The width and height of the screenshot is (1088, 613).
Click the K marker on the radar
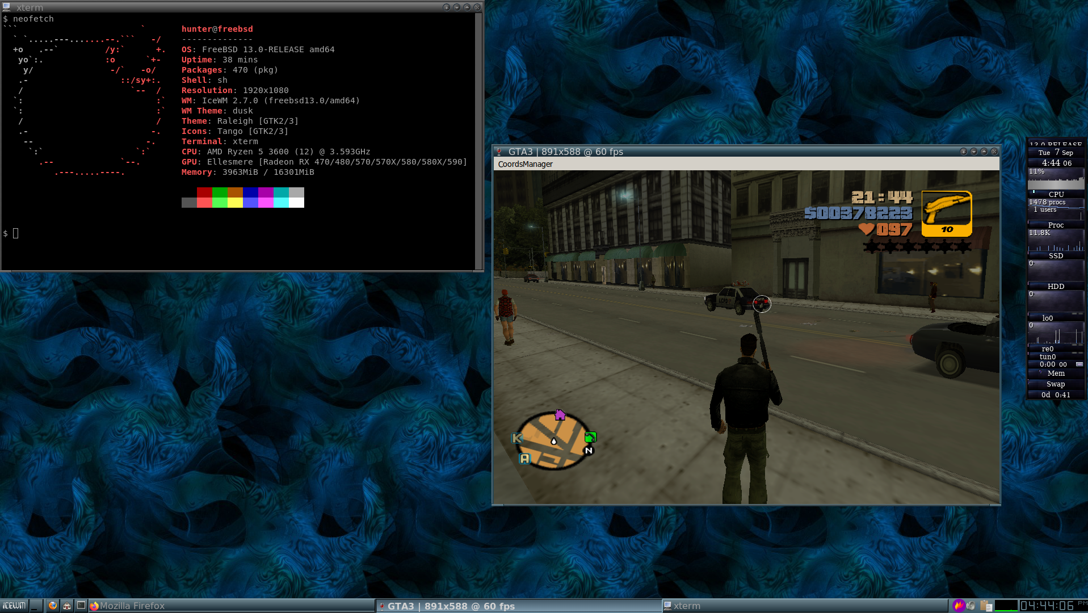coord(516,438)
